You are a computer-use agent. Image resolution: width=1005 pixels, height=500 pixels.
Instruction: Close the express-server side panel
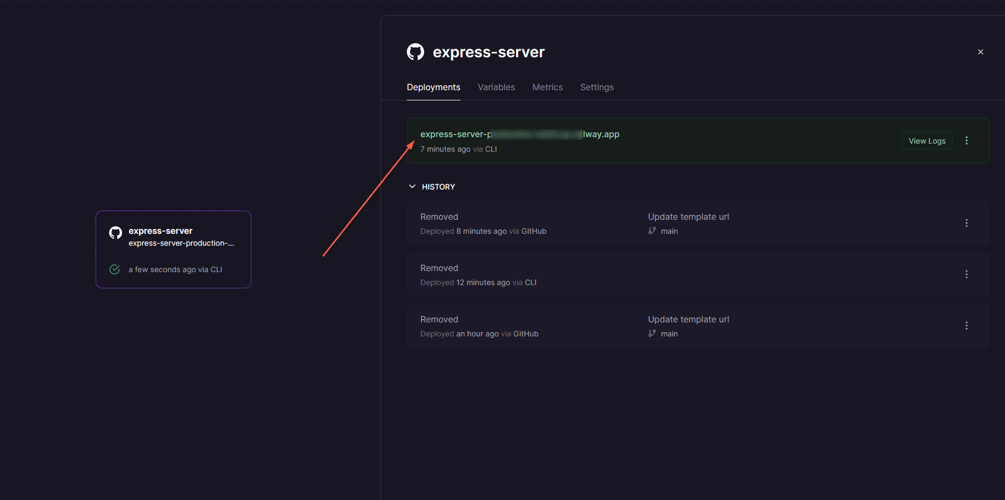980,52
